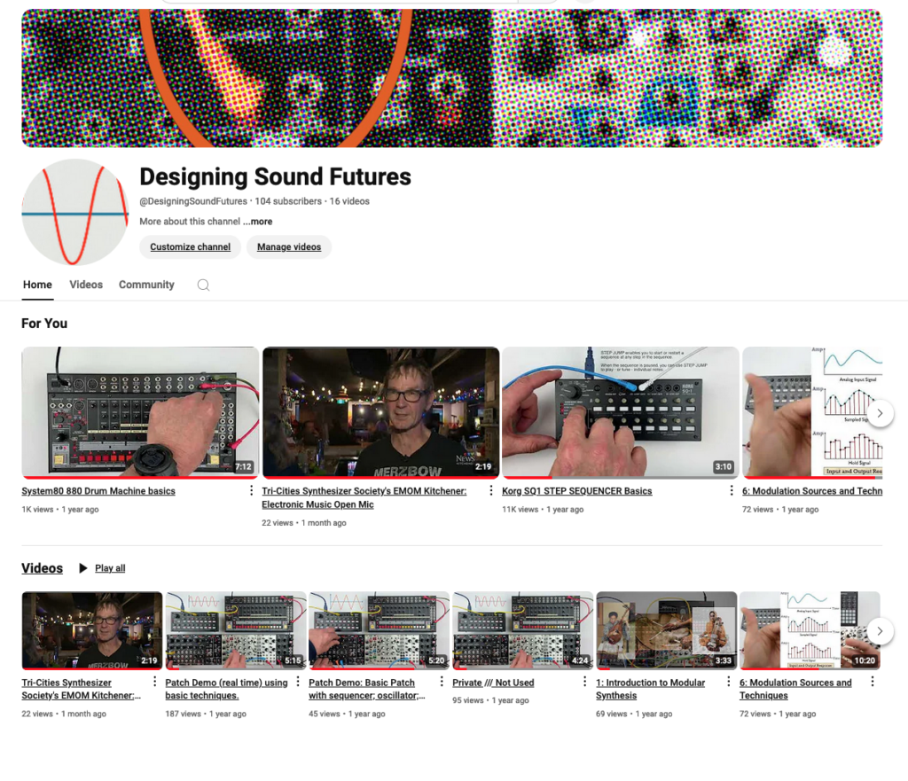Open options menu for Patch Demo: Basic Patch video
The image size is (908, 781).
coord(442,682)
